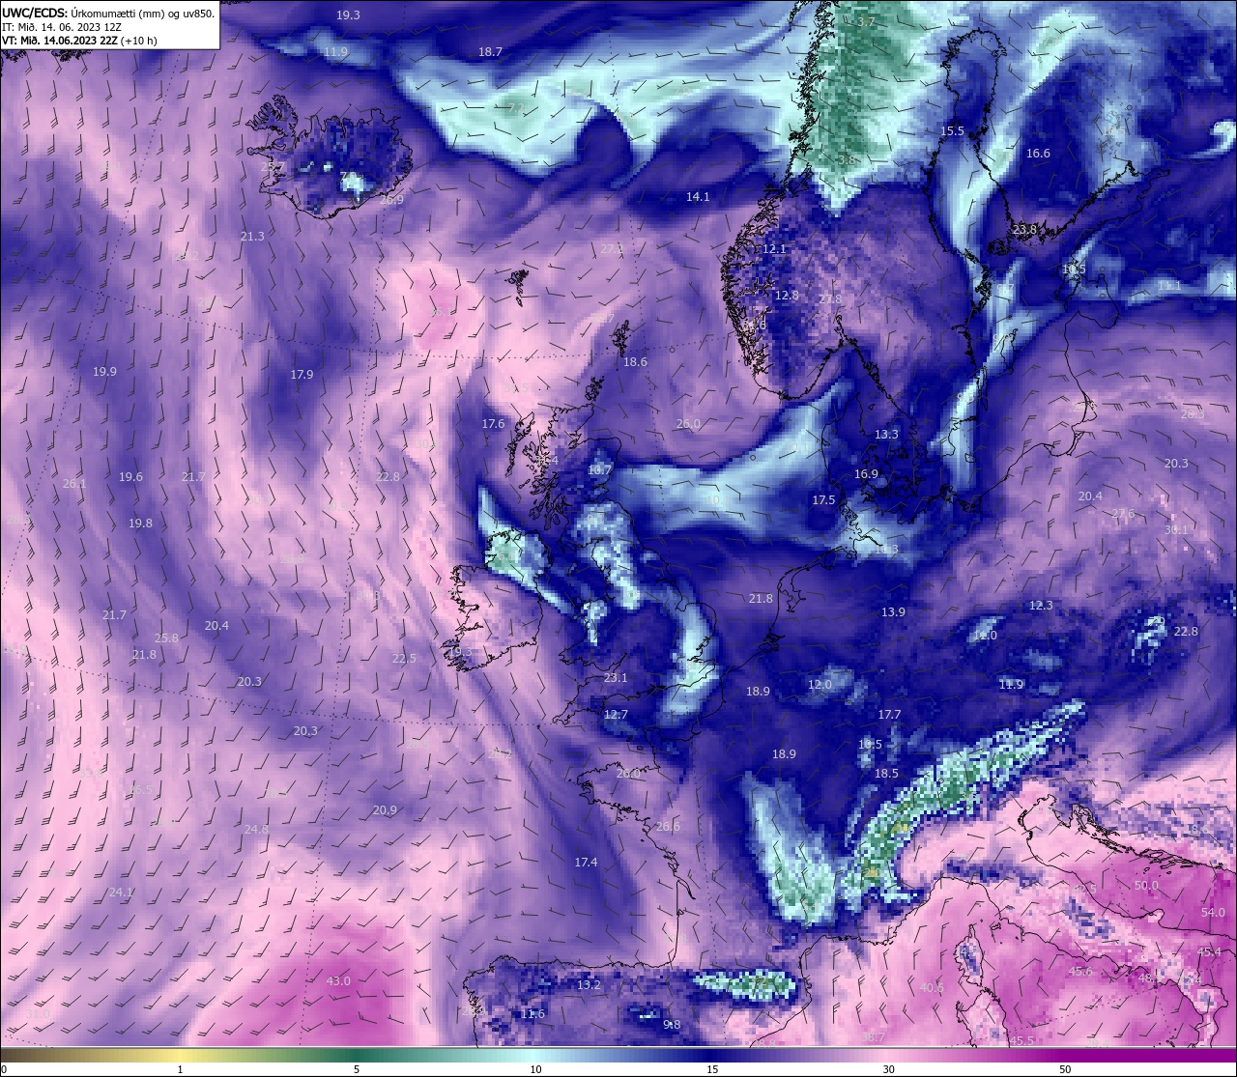Click the value label '40.6'

click(932, 988)
